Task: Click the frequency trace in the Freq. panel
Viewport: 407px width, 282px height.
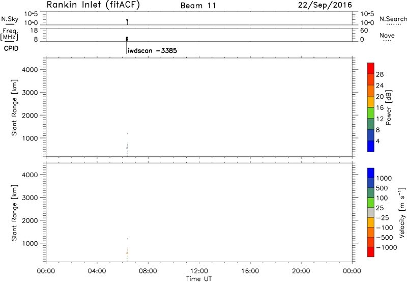Action: [x=127, y=39]
